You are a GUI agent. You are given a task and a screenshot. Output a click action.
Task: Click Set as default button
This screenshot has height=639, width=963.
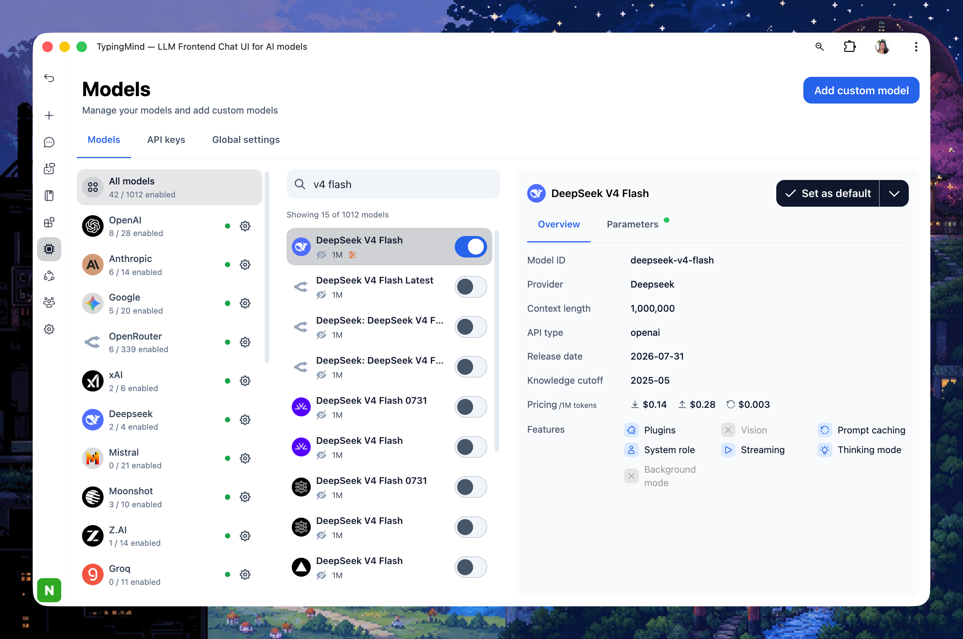click(x=827, y=194)
